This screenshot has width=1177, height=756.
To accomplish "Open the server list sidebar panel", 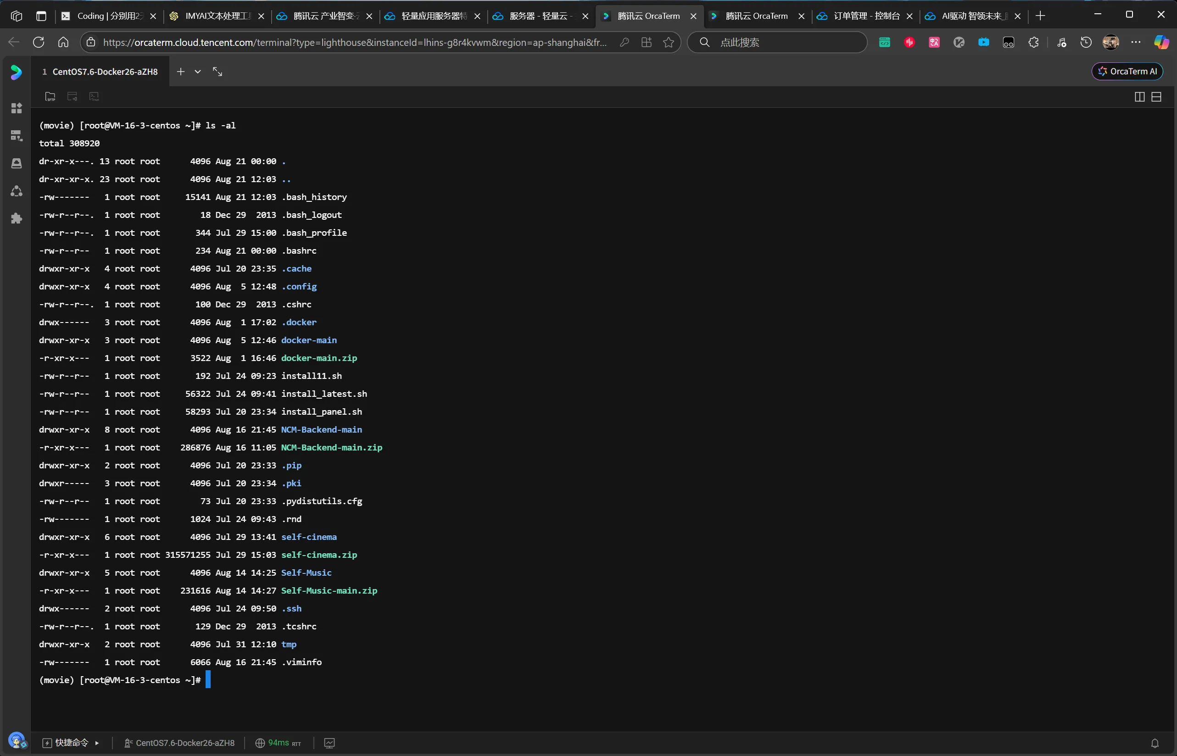I will [17, 135].
